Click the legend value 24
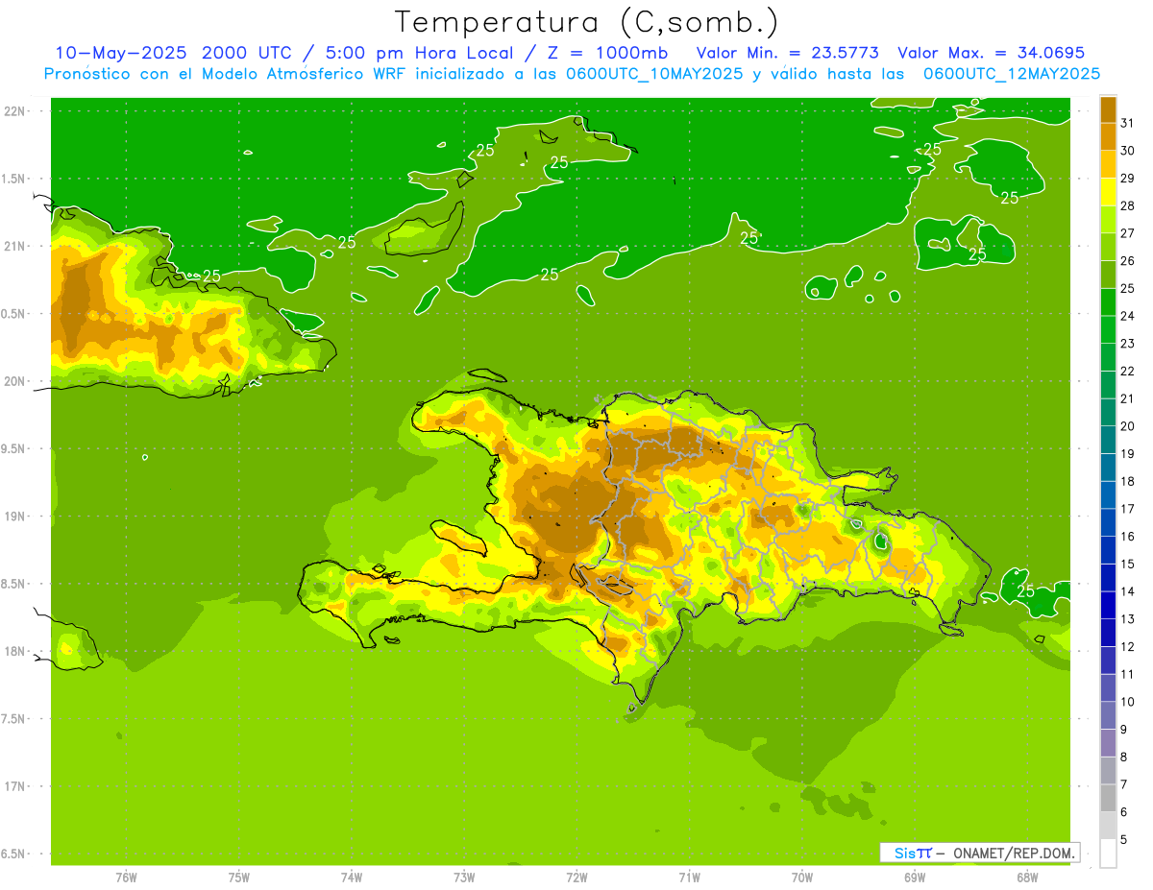 [1127, 316]
